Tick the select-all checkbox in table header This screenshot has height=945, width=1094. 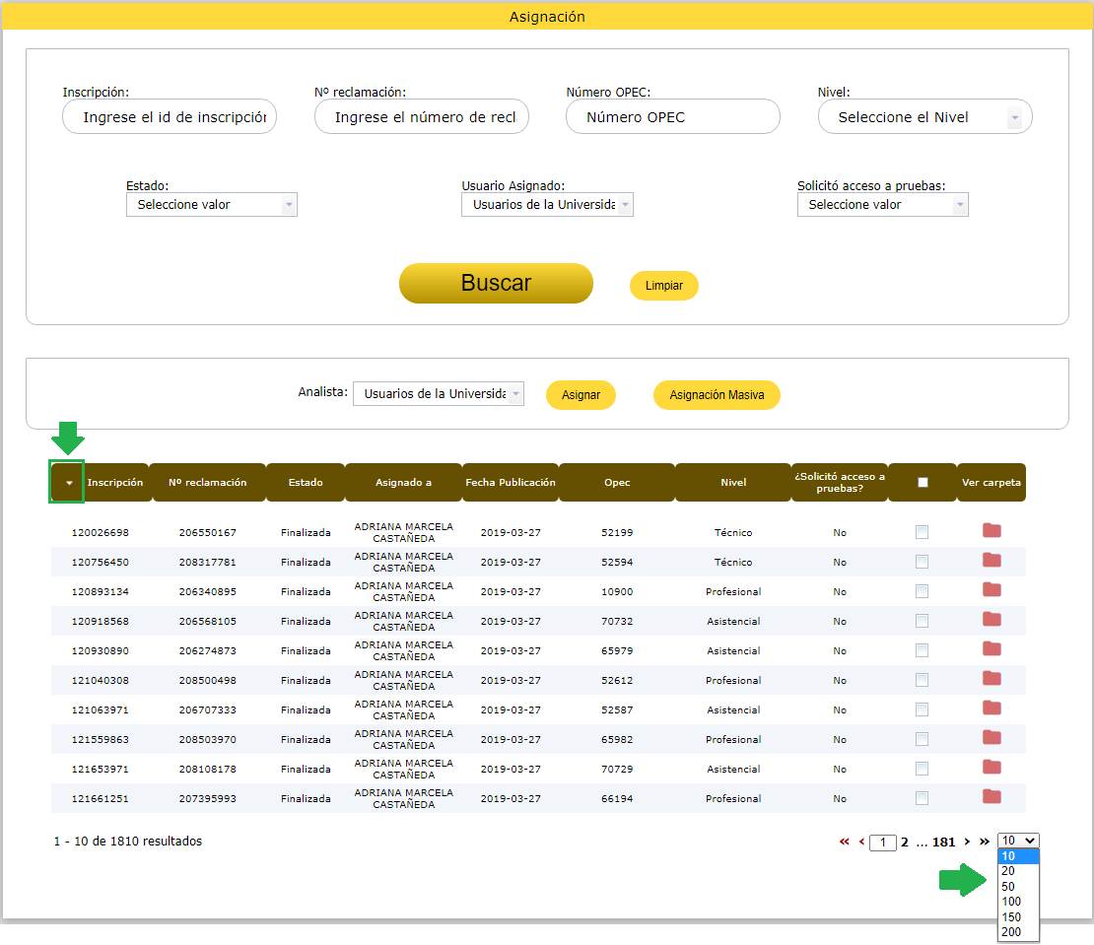[x=923, y=483]
